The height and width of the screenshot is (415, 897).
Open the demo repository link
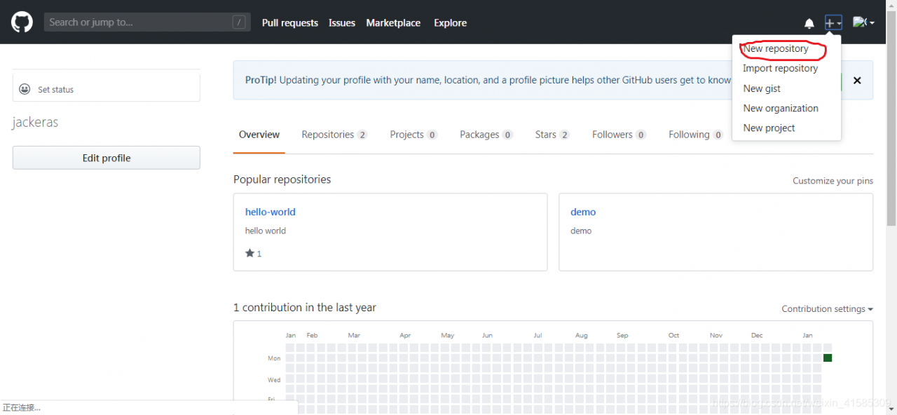click(x=583, y=212)
